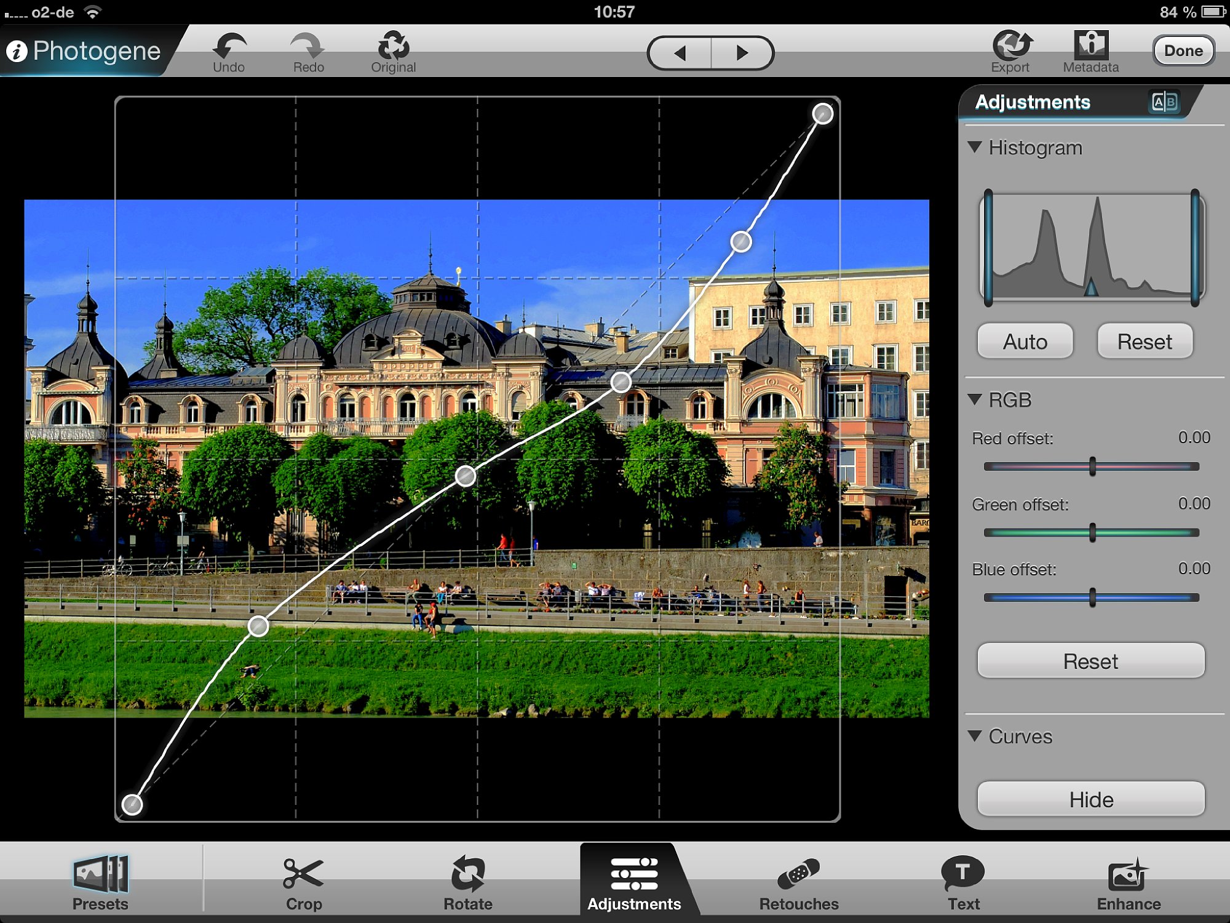Image resolution: width=1230 pixels, height=923 pixels.
Task: Open the Metadata icon
Action: 1090,44
